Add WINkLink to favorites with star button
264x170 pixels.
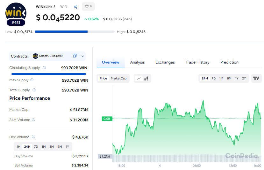point(88,7)
